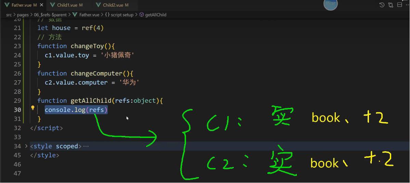The image size is (410, 183).
Task: Click the getAllChild function definition name
Action: pyautogui.click(x=91, y=101)
